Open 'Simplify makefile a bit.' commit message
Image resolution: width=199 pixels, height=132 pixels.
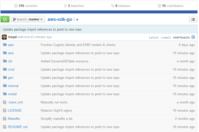pyautogui.click(x=57, y=119)
